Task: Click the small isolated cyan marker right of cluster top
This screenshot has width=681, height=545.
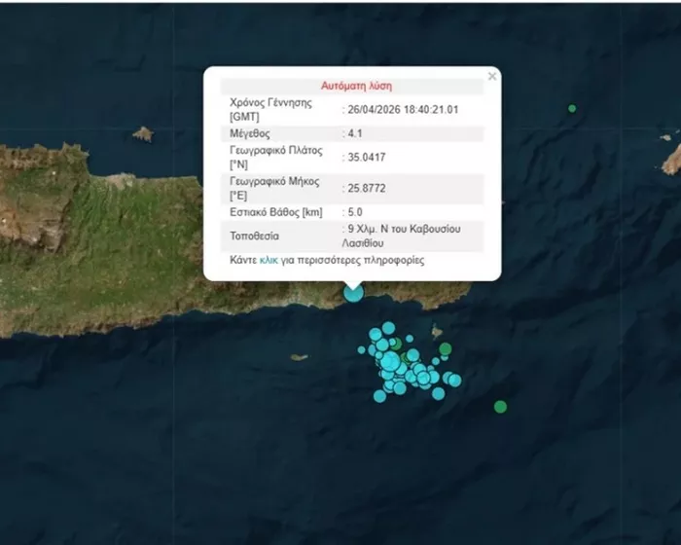Action: click(410, 338)
